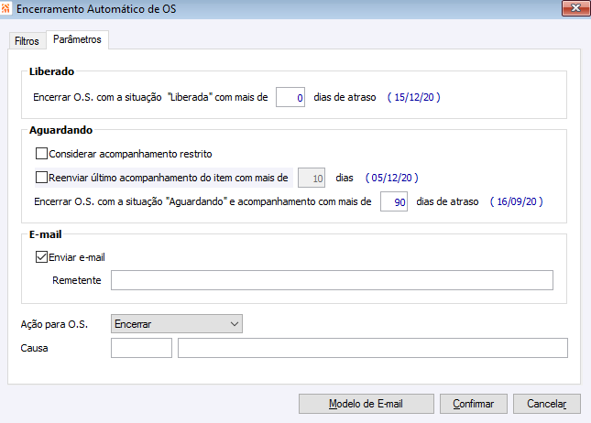Click the Liberado group heading
Screen dimensions: 591x423
tap(51, 71)
